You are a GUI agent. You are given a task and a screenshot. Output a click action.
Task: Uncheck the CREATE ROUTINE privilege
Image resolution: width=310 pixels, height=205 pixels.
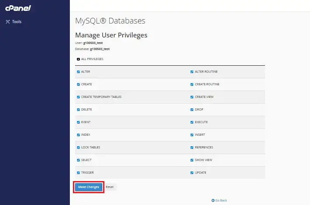[x=192, y=84]
